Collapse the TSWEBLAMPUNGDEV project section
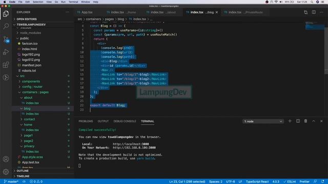This screenshot has width=328, height=184. pos(31,25)
